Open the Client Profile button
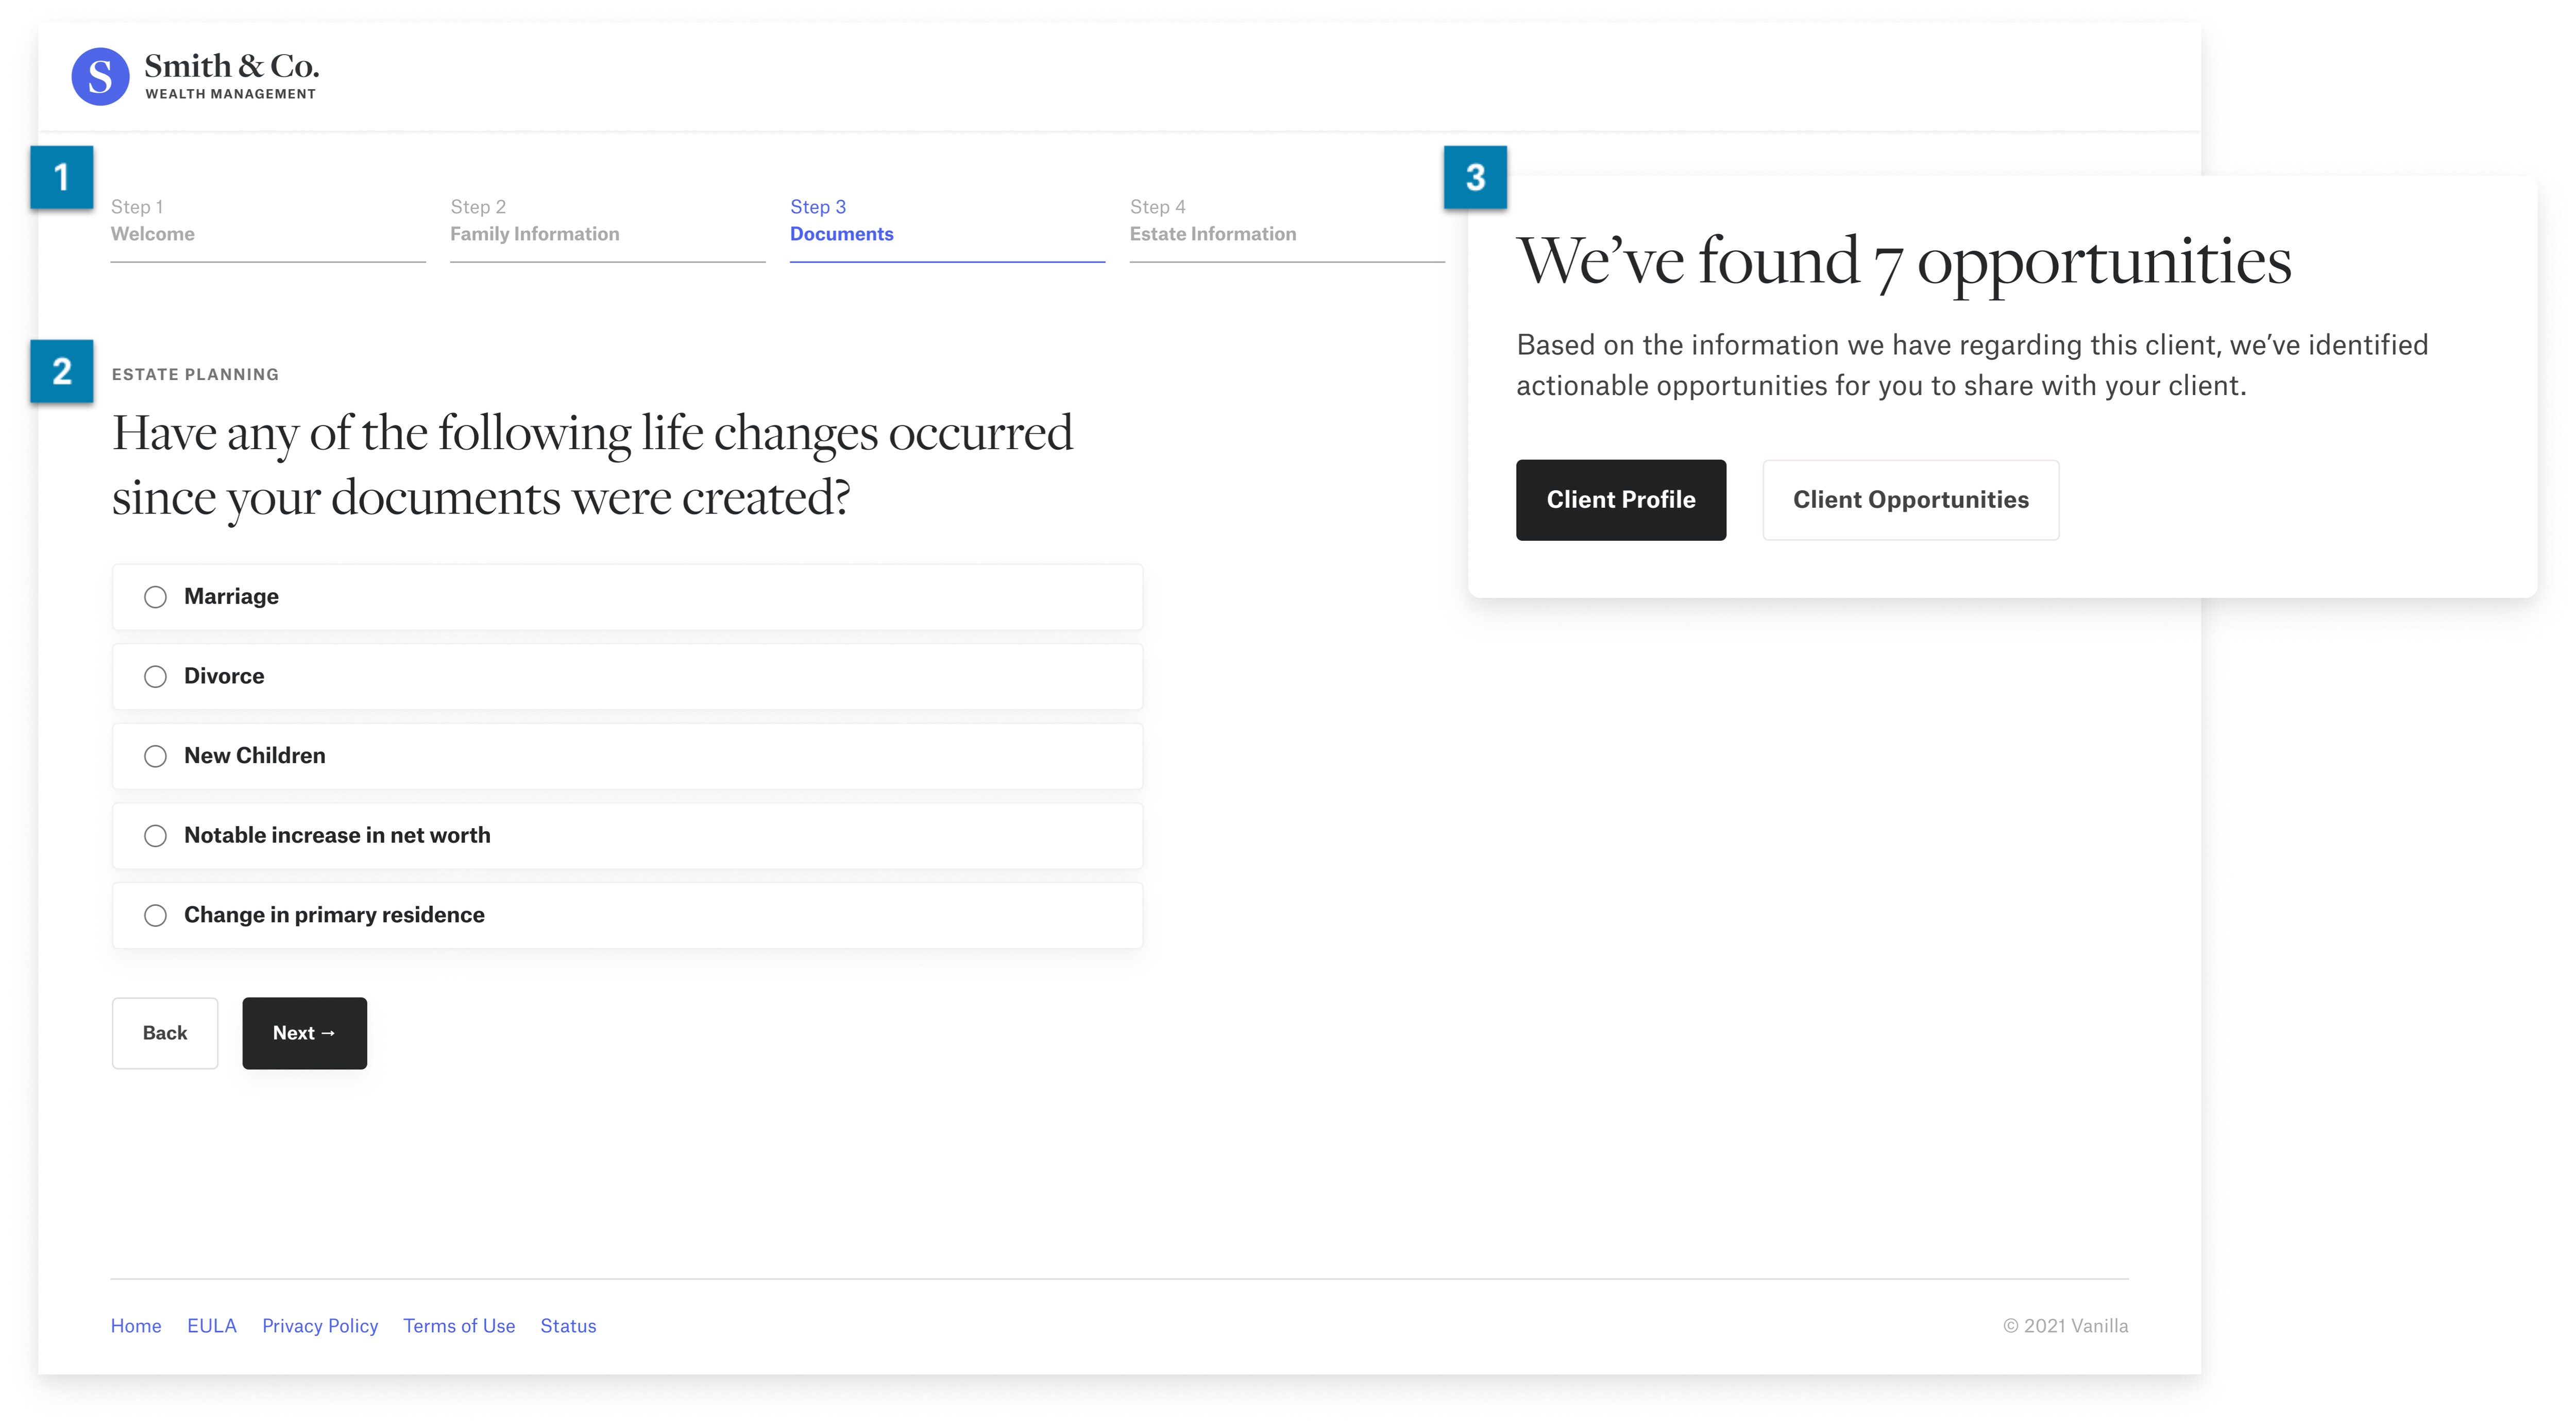This screenshot has height=1427, width=2576. click(1621, 500)
